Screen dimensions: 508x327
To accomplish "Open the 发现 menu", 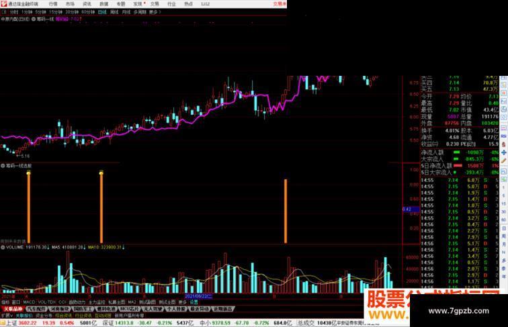I will (x=138, y=4).
